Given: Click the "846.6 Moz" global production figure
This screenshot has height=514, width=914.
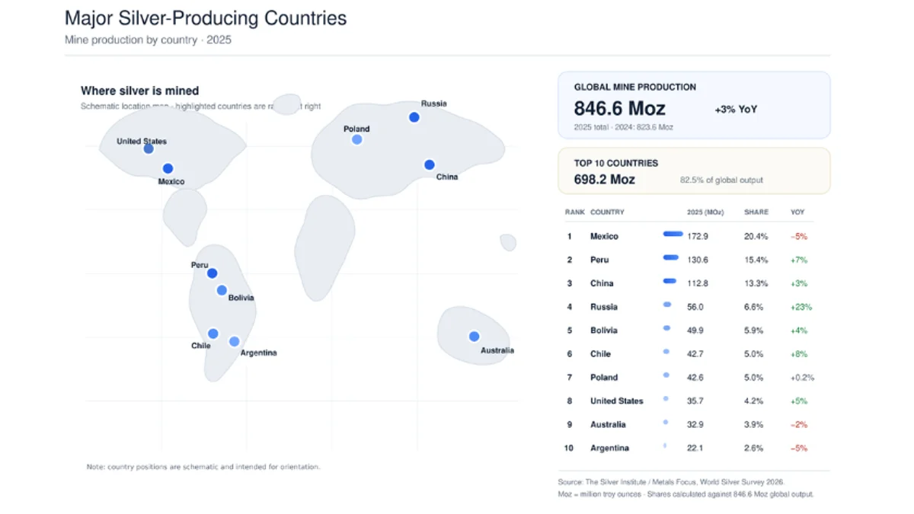Looking at the screenshot, I should [x=620, y=108].
